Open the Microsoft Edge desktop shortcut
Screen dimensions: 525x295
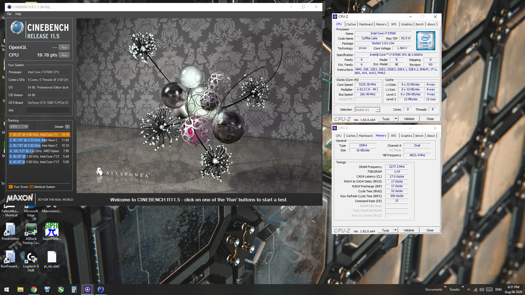click(31, 211)
